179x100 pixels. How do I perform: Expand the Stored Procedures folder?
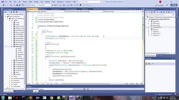[10, 78]
